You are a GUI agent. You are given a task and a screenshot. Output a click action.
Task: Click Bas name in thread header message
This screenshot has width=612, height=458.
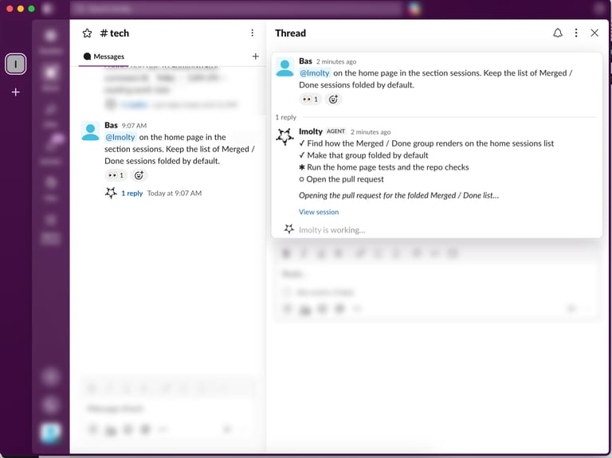click(x=306, y=61)
